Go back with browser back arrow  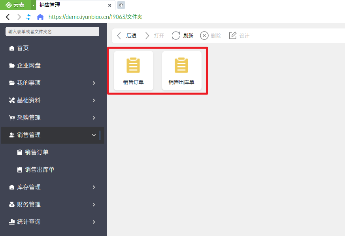click(x=8, y=17)
